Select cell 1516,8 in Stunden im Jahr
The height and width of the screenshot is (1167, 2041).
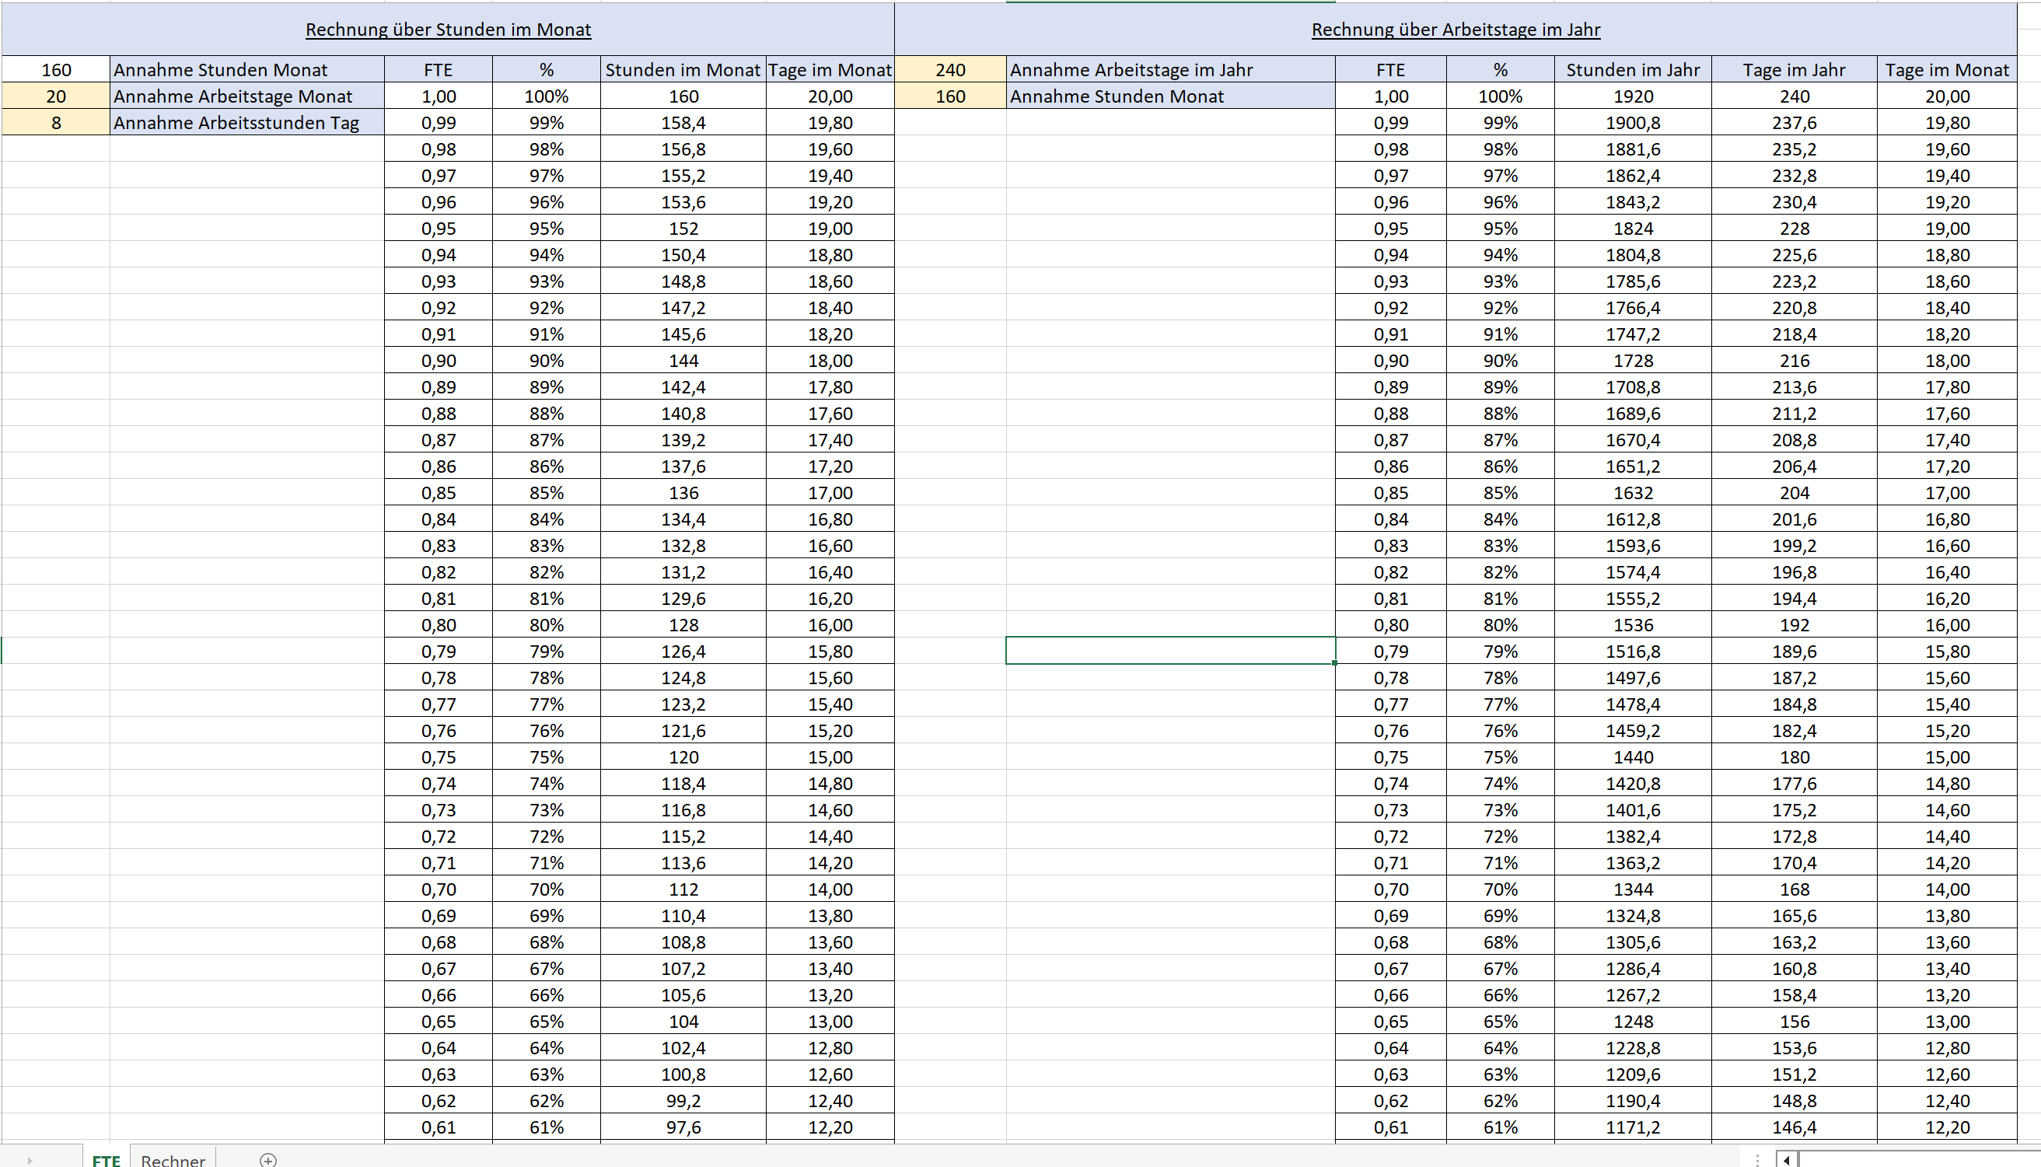point(1632,652)
